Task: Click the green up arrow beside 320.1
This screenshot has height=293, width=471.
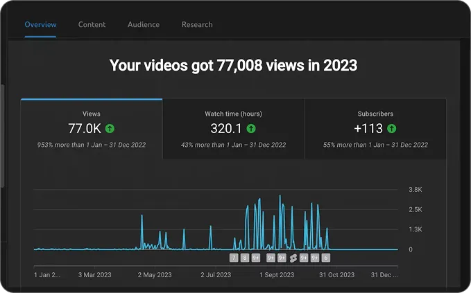Action: (x=251, y=129)
